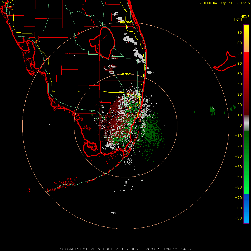Click the KAMX station identifier in the caption

point(151,249)
